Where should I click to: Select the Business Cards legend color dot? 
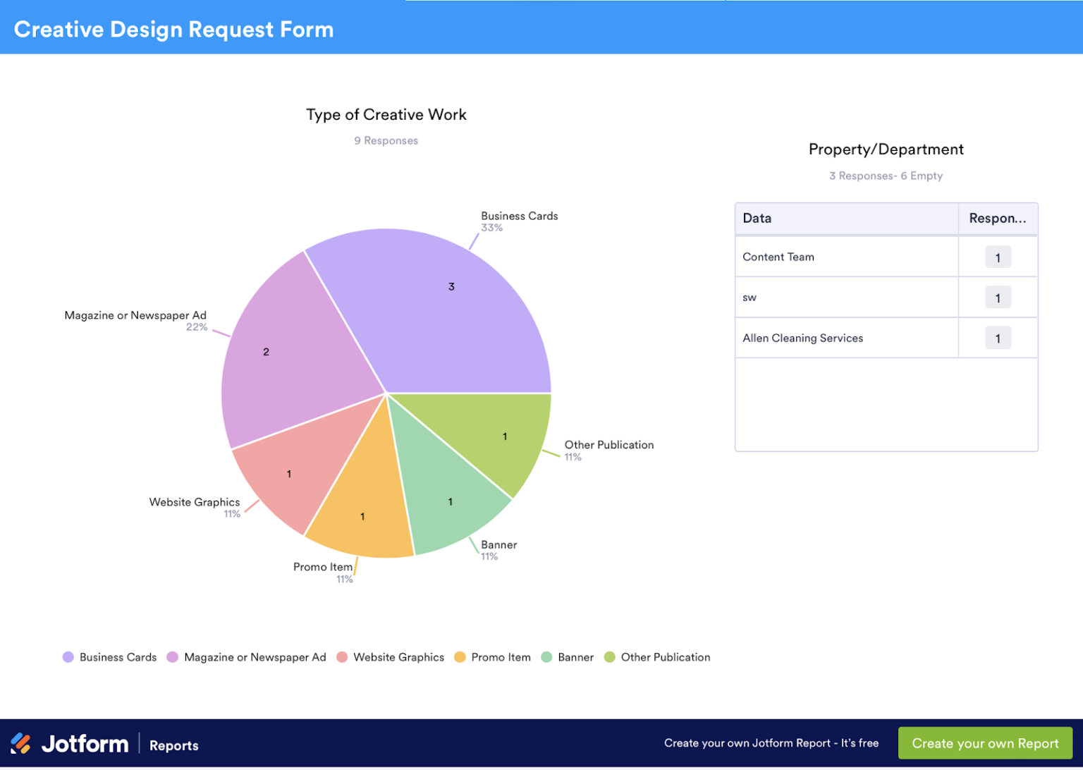[68, 656]
